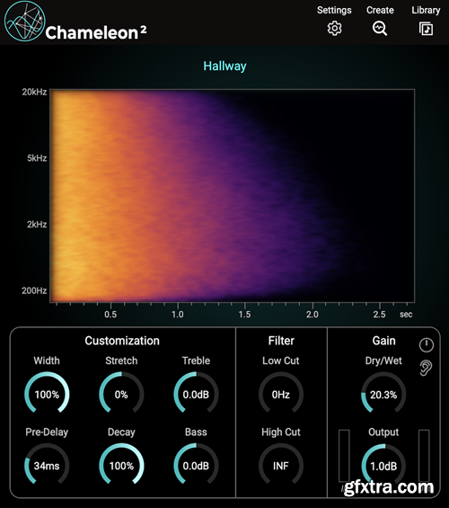The image size is (449, 508).
Task: Click the Output label text
Action: click(x=383, y=432)
